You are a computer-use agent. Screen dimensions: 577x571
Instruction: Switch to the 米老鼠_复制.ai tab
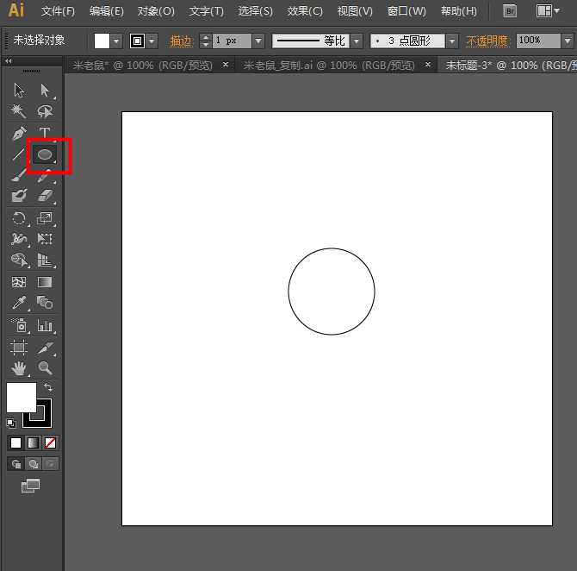[x=329, y=66]
